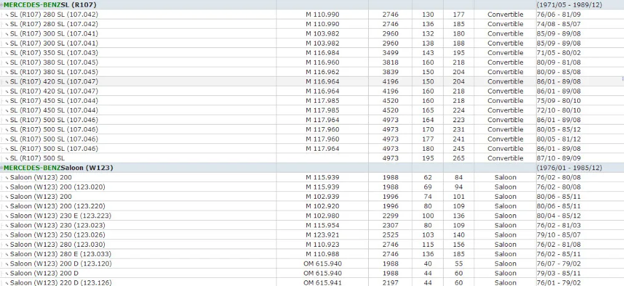
Task: Click the date range 76/07 - 79/02
Action: point(558,264)
